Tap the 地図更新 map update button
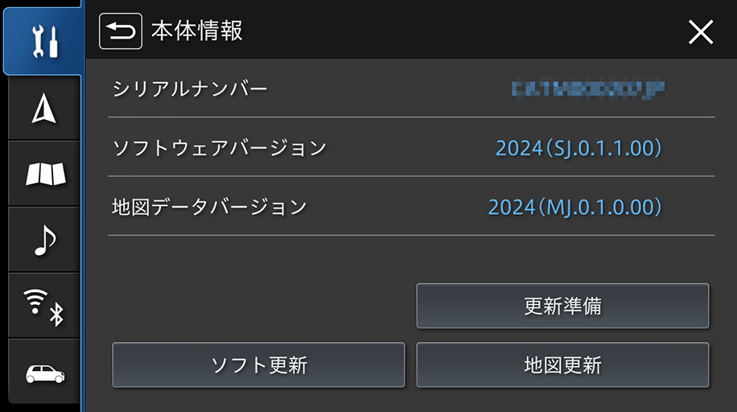 pyautogui.click(x=562, y=365)
